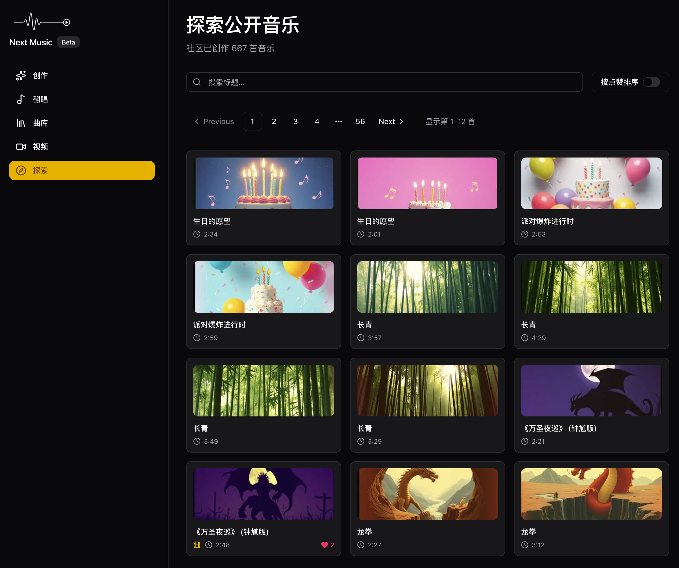Screen dimensions: 679x568
Task: Click the film icon on 万圣夜巡 2:48 card
Action: click(197, 545)
